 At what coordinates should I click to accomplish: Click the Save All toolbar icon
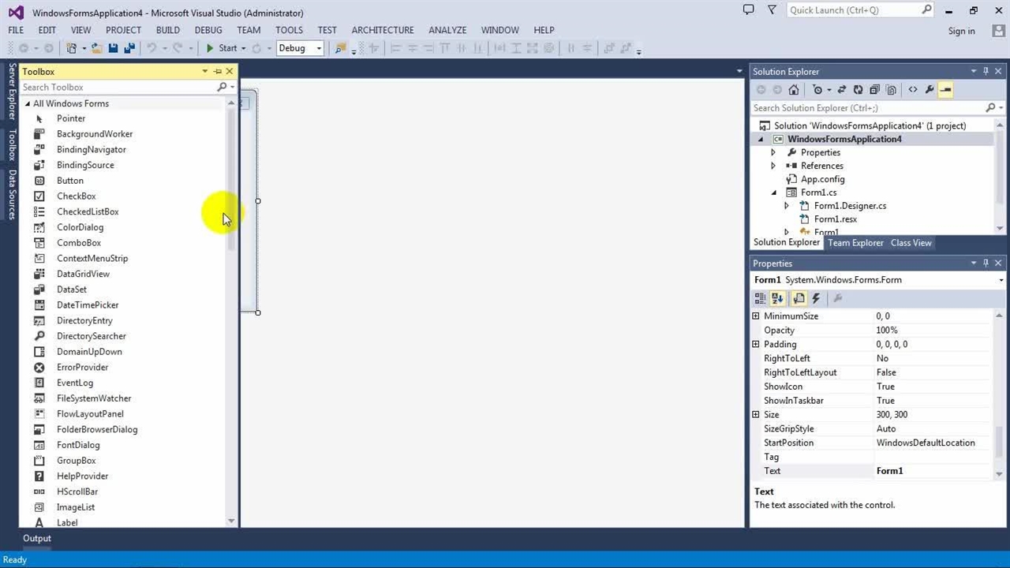[x=129, y=48]
